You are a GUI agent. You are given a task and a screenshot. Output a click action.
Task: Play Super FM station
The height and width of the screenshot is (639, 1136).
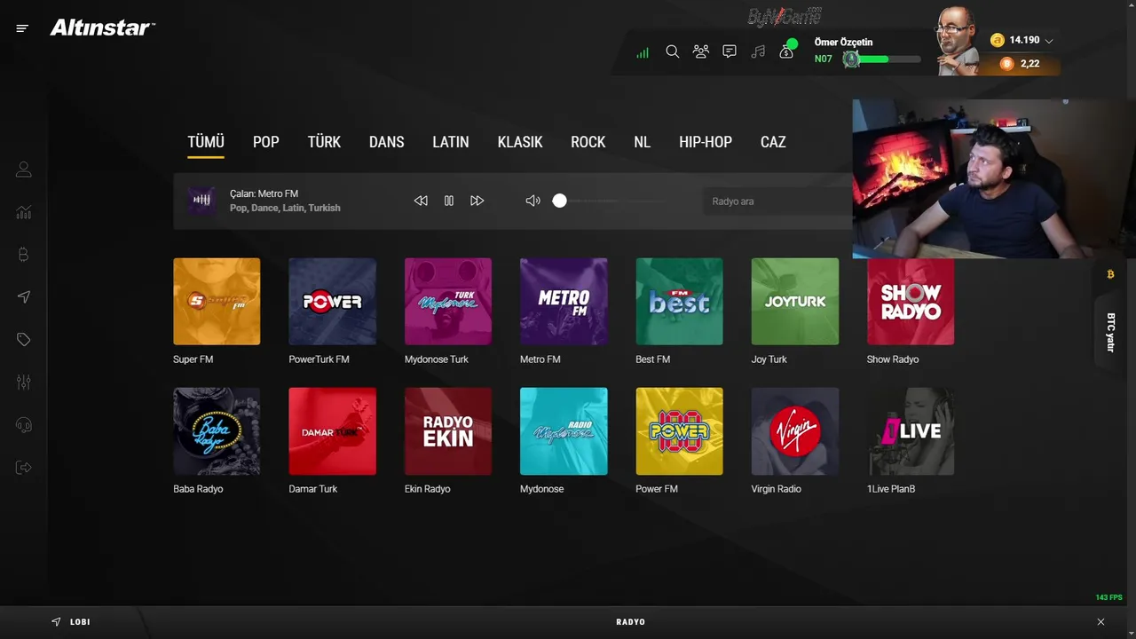pos(217,302)
